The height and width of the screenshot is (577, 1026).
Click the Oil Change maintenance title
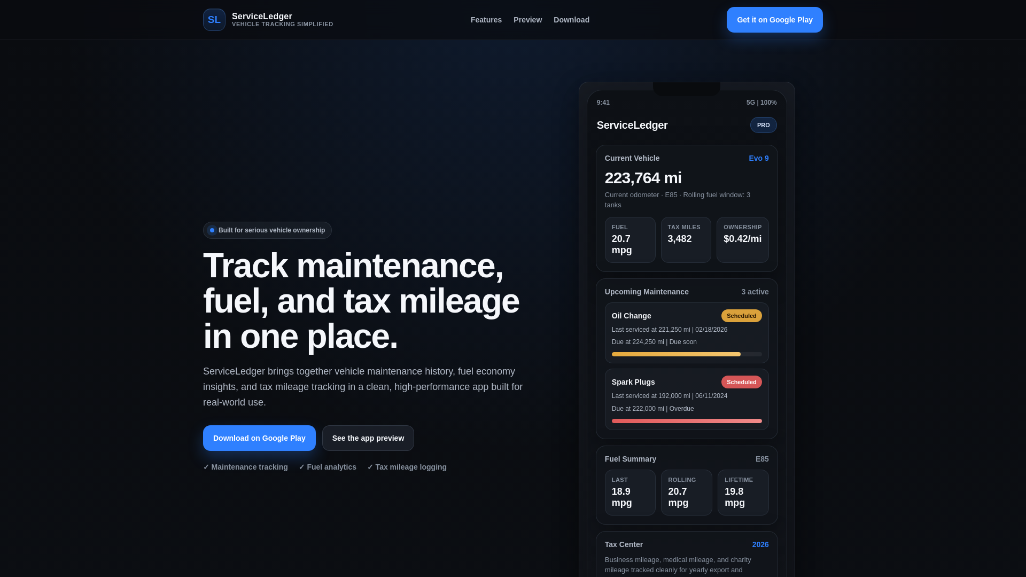point(632,316)
